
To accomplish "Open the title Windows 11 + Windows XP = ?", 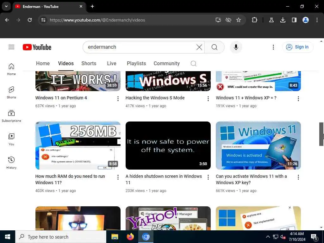I will (246, 98).
